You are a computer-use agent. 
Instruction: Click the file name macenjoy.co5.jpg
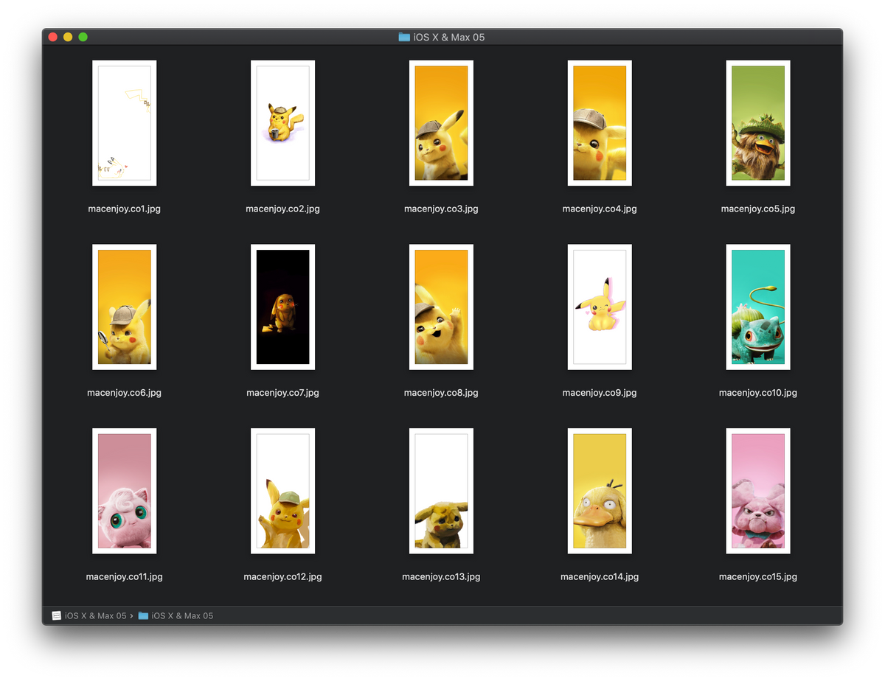[758, 209]
